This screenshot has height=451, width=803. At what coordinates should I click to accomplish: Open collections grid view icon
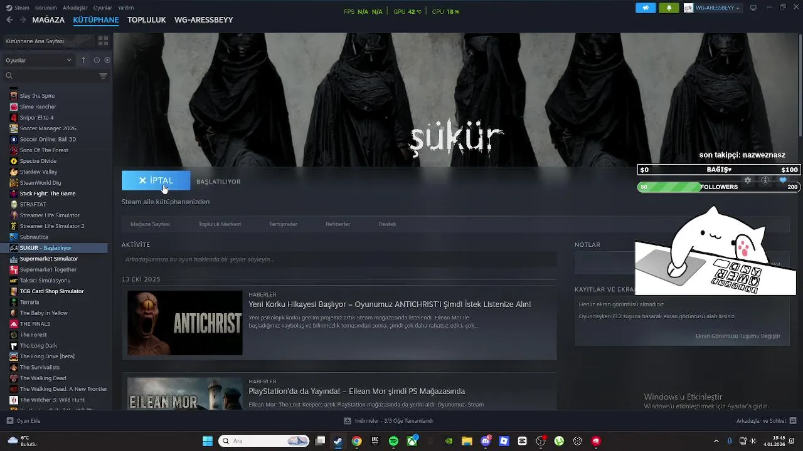(x=103, y=41)
